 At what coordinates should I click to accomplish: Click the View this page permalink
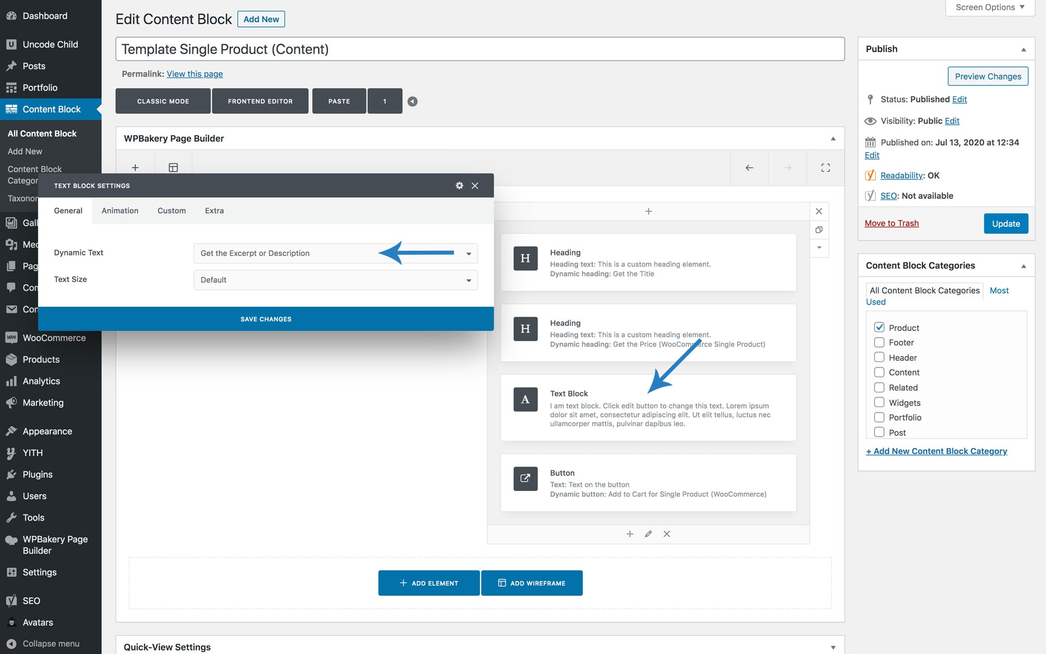pos(194,74)
